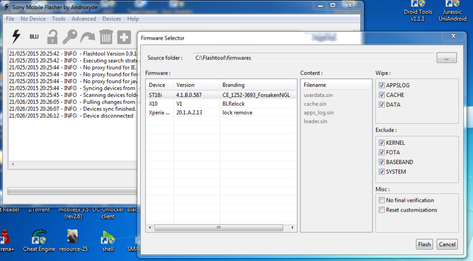Open Cheat Engine desktop icon
473x261 pixels.
(x=39, y=241)
